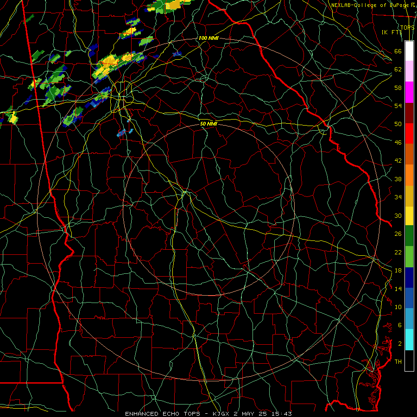Click the 66 label on the scale
This screenshot has height=417, width=417.
pos(398,51)
